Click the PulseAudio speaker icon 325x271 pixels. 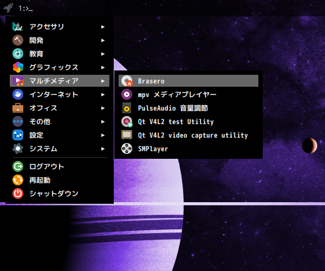tap(127, 108)
